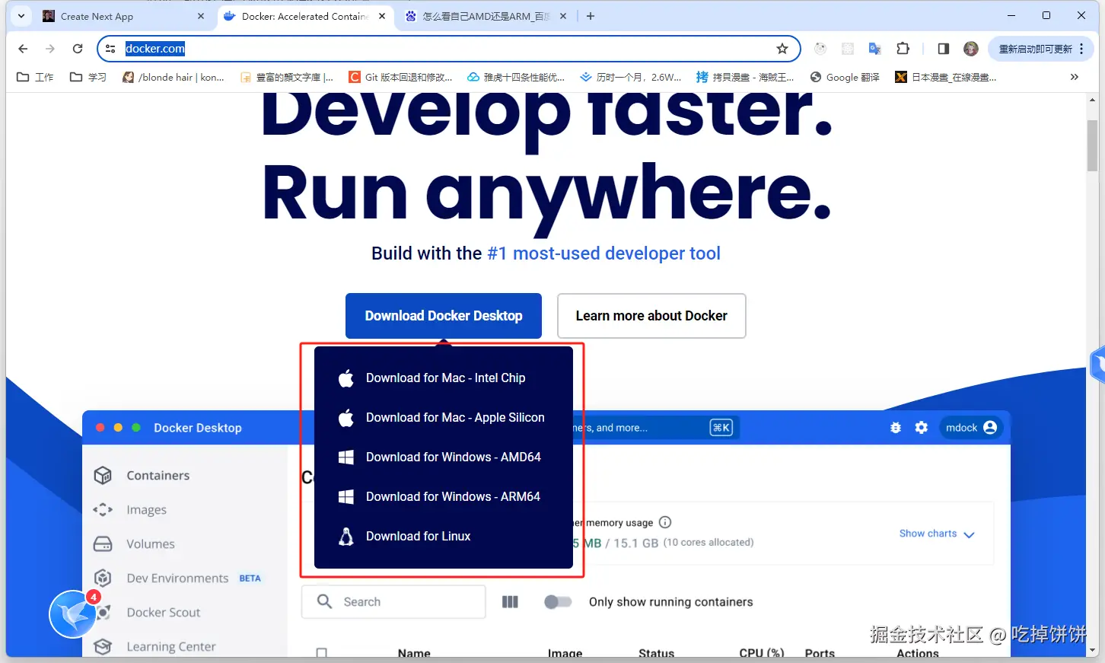The image size is (1105, 663).
Task: Reload the Docker page
Action: [78, 49]
